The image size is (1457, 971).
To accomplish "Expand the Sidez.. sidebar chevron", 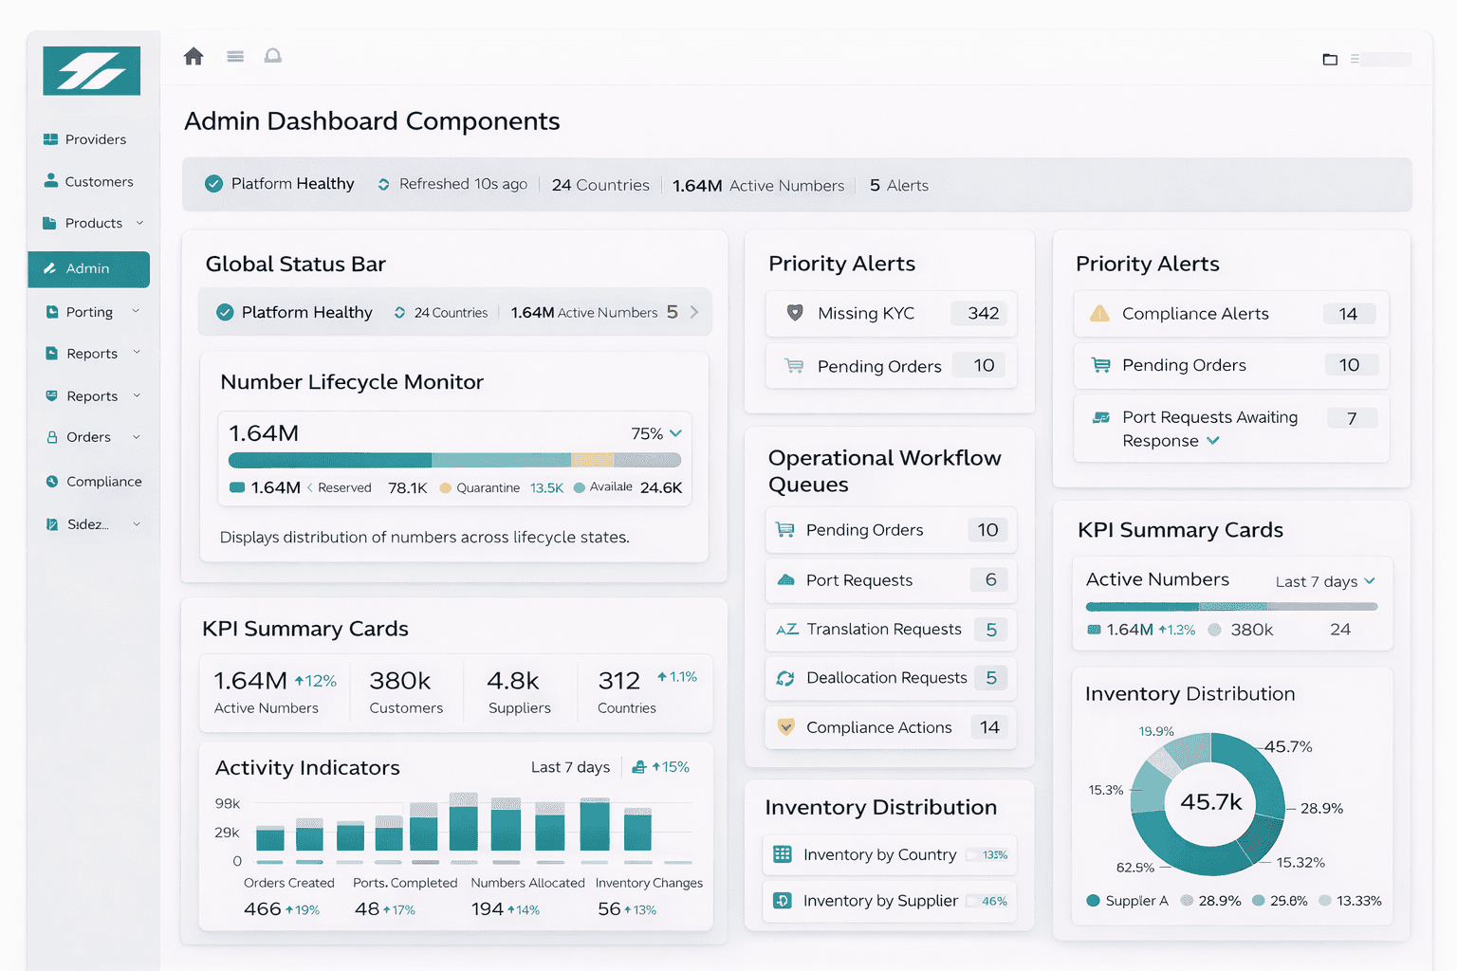I will tap(137, 523).
